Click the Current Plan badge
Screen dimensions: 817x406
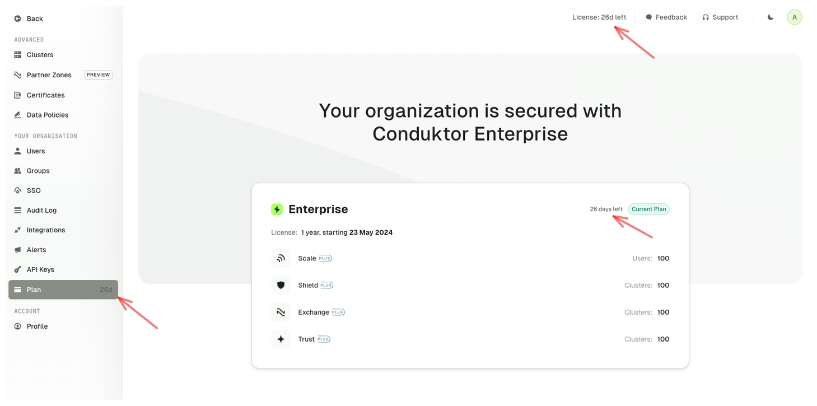click(649, 209)
